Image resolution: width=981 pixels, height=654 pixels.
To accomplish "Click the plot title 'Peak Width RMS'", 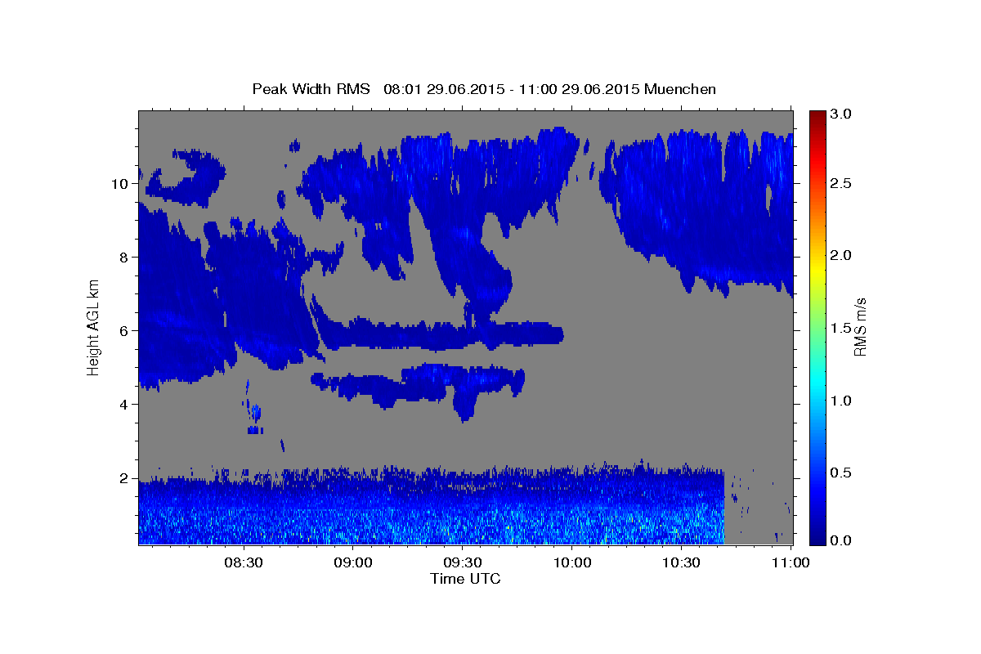I will pos(311,88).
